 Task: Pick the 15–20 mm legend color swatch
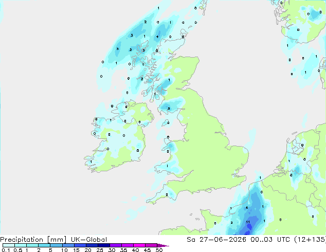pos(80,245)
